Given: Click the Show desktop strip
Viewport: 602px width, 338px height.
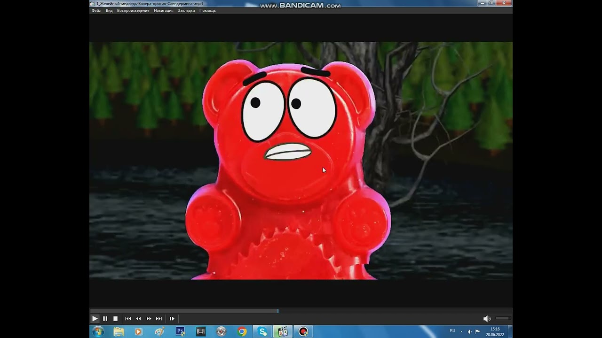Looking at the screenshot, I should pos(510,331).
